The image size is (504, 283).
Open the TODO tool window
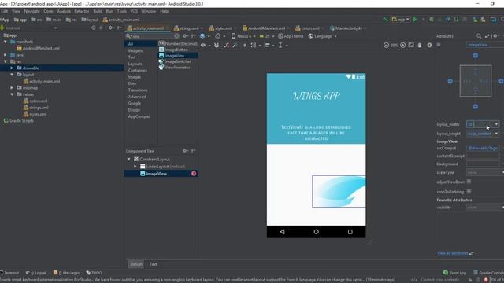click(94, 273)
